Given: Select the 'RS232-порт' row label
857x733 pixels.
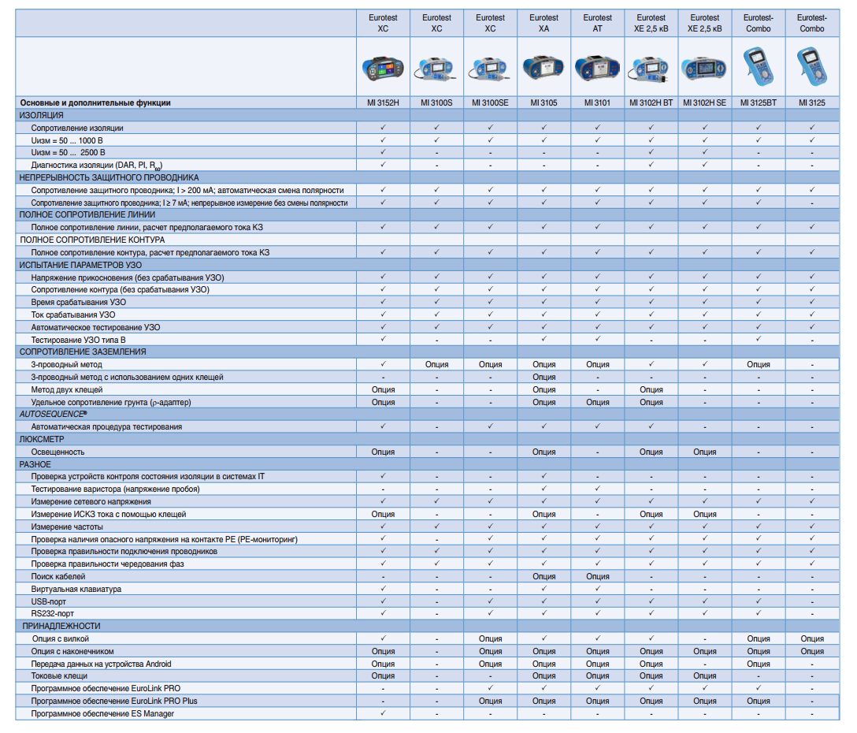Looking at the screenshot, I should pos(52,614).
